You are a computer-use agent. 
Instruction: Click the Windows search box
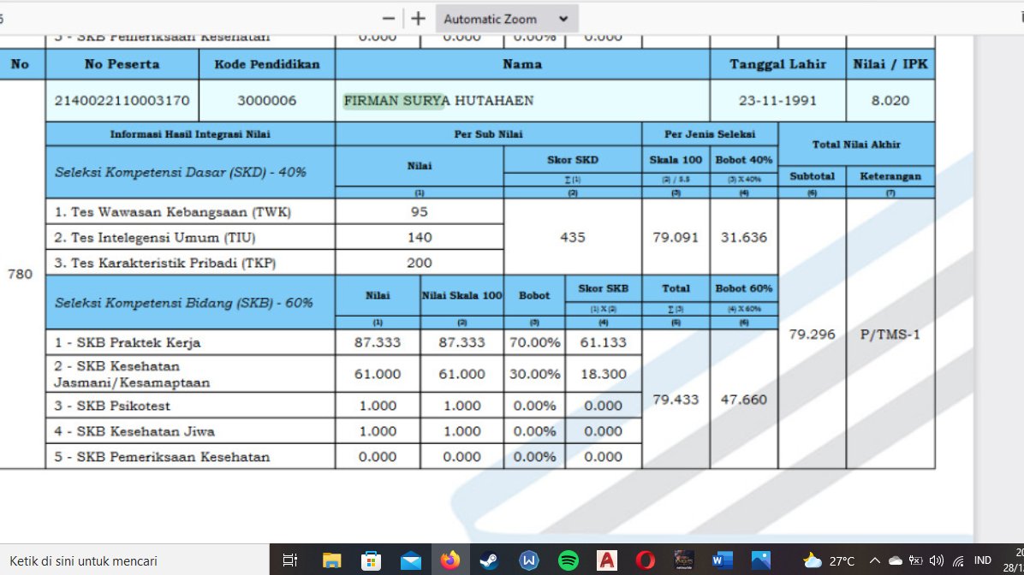[134, 560]
